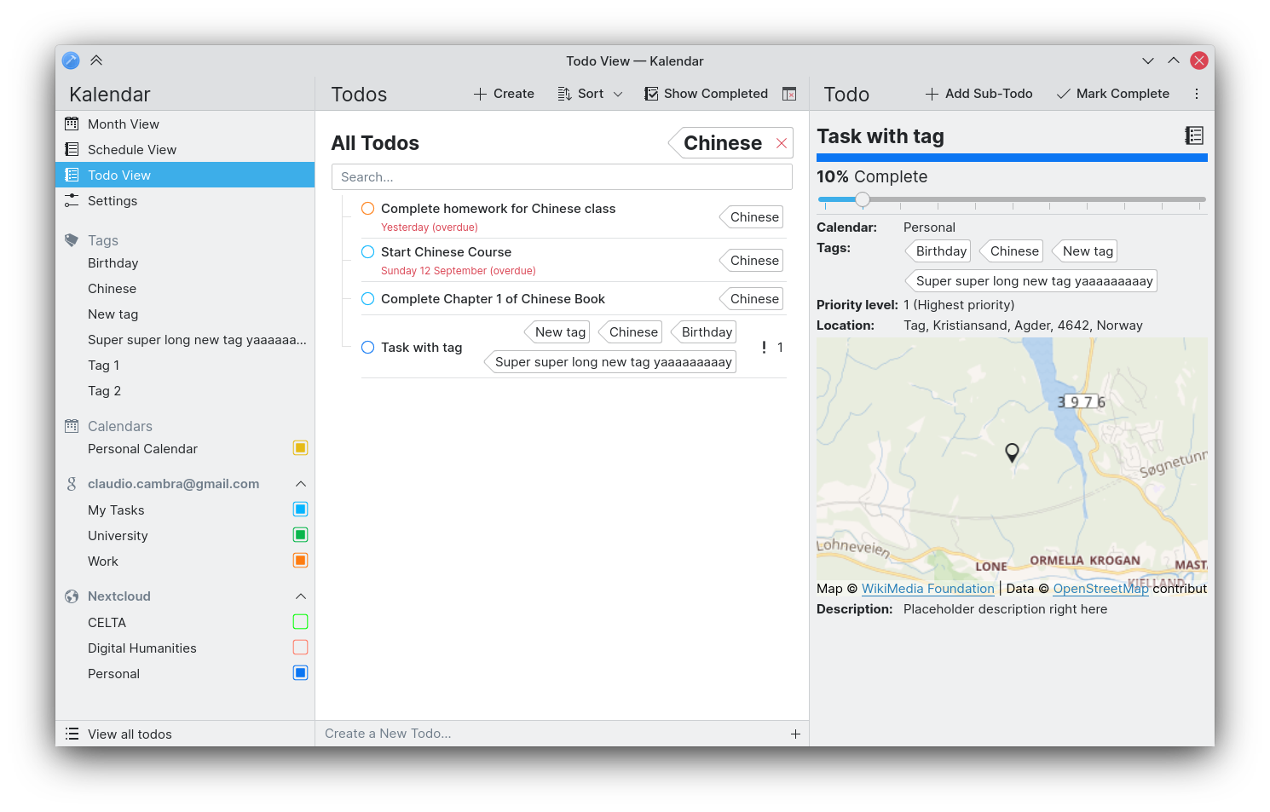The height and width of the screenshot is (812, 1270).
Task: Click the title bar down chevron button
Action: [x=1148, y=60]
